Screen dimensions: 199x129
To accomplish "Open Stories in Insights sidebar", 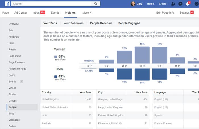I will (12, 94).
